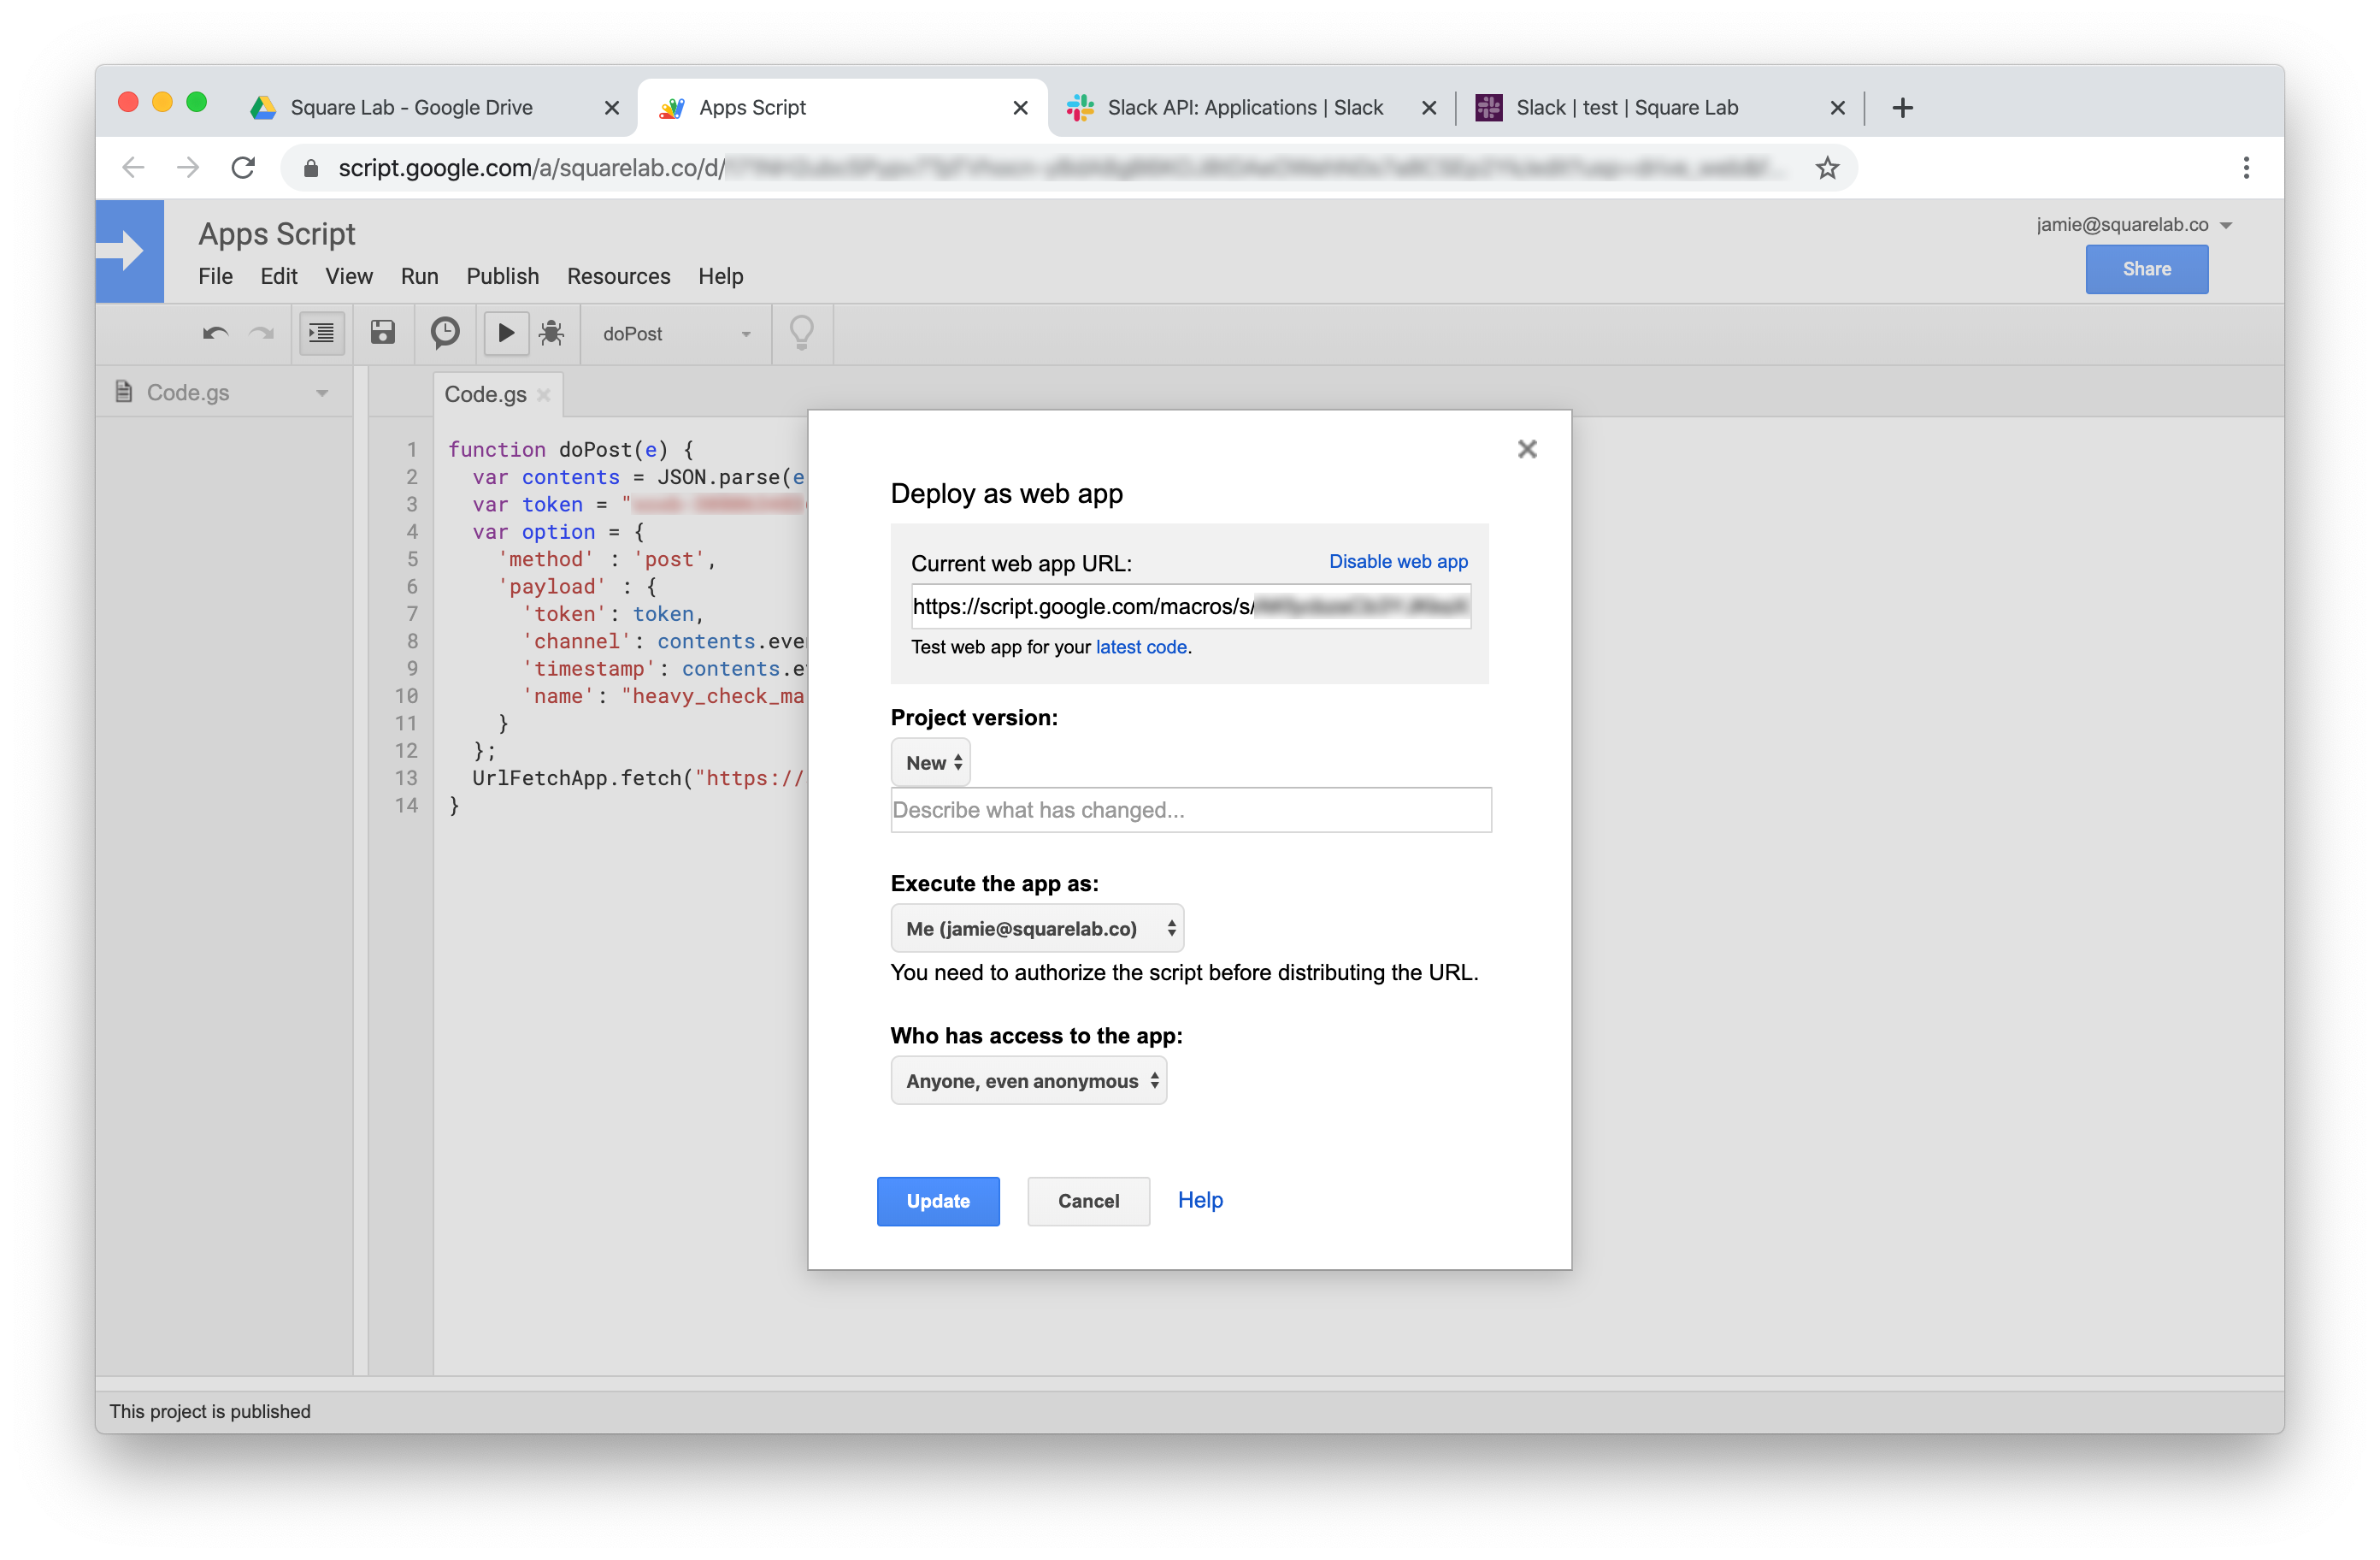Click the Code.gs file icon in sidebar

pos(123,391)
